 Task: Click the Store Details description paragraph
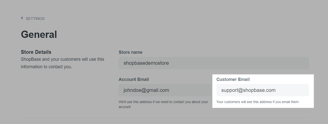pyautogui.click(x=62, y=63)
